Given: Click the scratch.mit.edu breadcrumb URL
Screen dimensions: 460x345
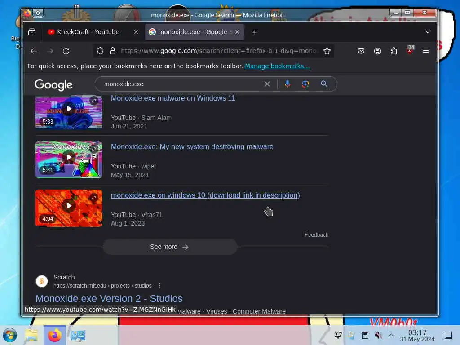Looking at the screenshot, I should [x=102, y=285].
